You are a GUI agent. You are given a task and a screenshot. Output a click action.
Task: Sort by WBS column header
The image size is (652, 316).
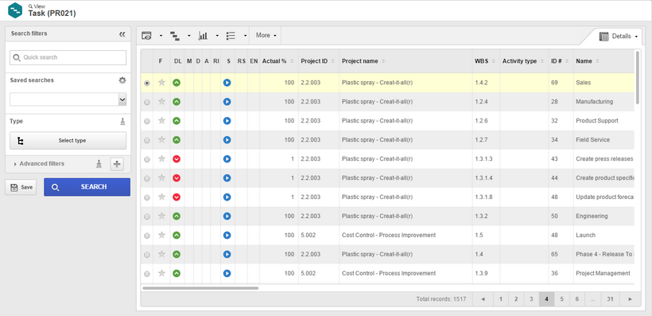486,61
